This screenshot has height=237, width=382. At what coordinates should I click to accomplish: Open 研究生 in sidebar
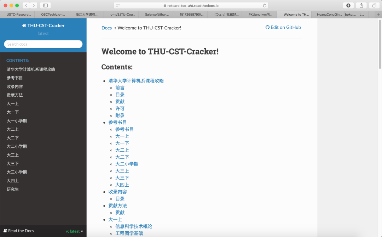13,189
